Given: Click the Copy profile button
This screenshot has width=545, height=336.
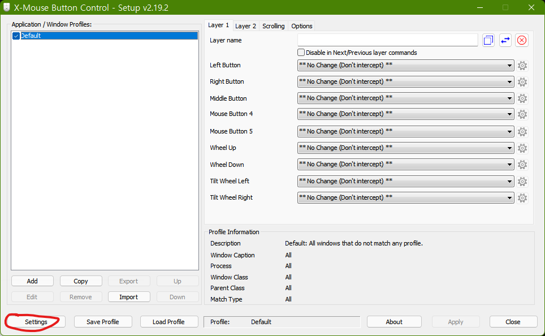Looking at the screenshot, I should click(81, 281).
